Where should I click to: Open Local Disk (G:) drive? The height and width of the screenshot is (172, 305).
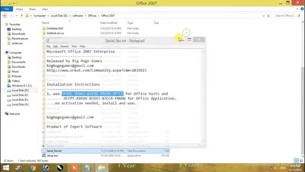click(20, 105)
